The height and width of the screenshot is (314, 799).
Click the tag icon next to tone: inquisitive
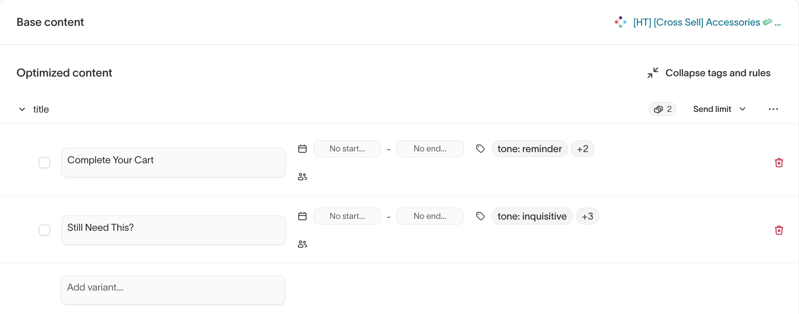coord(480,216)
